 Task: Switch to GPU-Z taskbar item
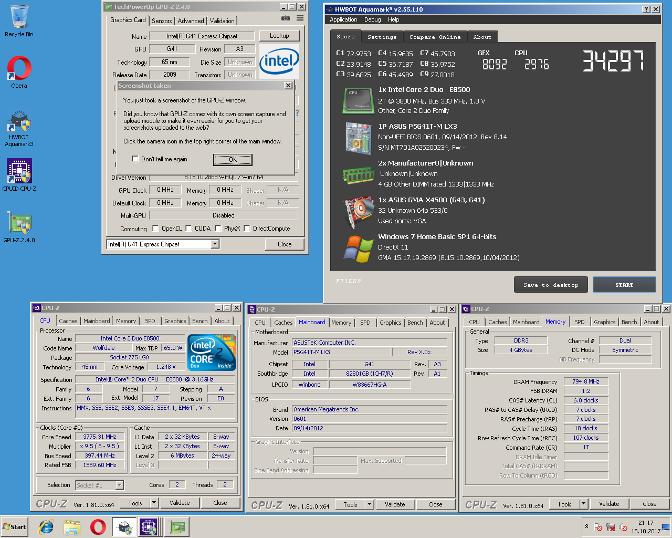point(177,527)
